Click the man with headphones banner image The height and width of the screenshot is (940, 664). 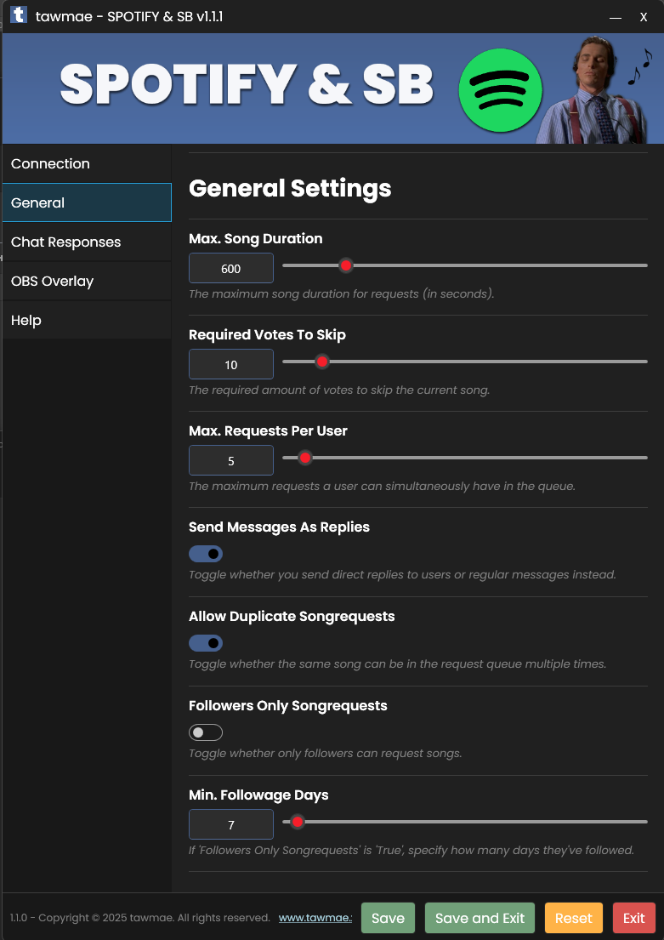click(x=593, y=90)
